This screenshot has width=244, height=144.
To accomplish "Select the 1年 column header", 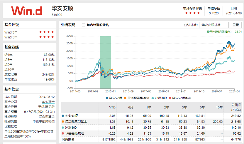I will pyautogui.click(x=148, y=107).
